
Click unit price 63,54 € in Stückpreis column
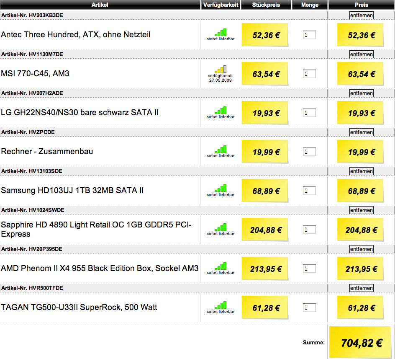tap(265, 73)
